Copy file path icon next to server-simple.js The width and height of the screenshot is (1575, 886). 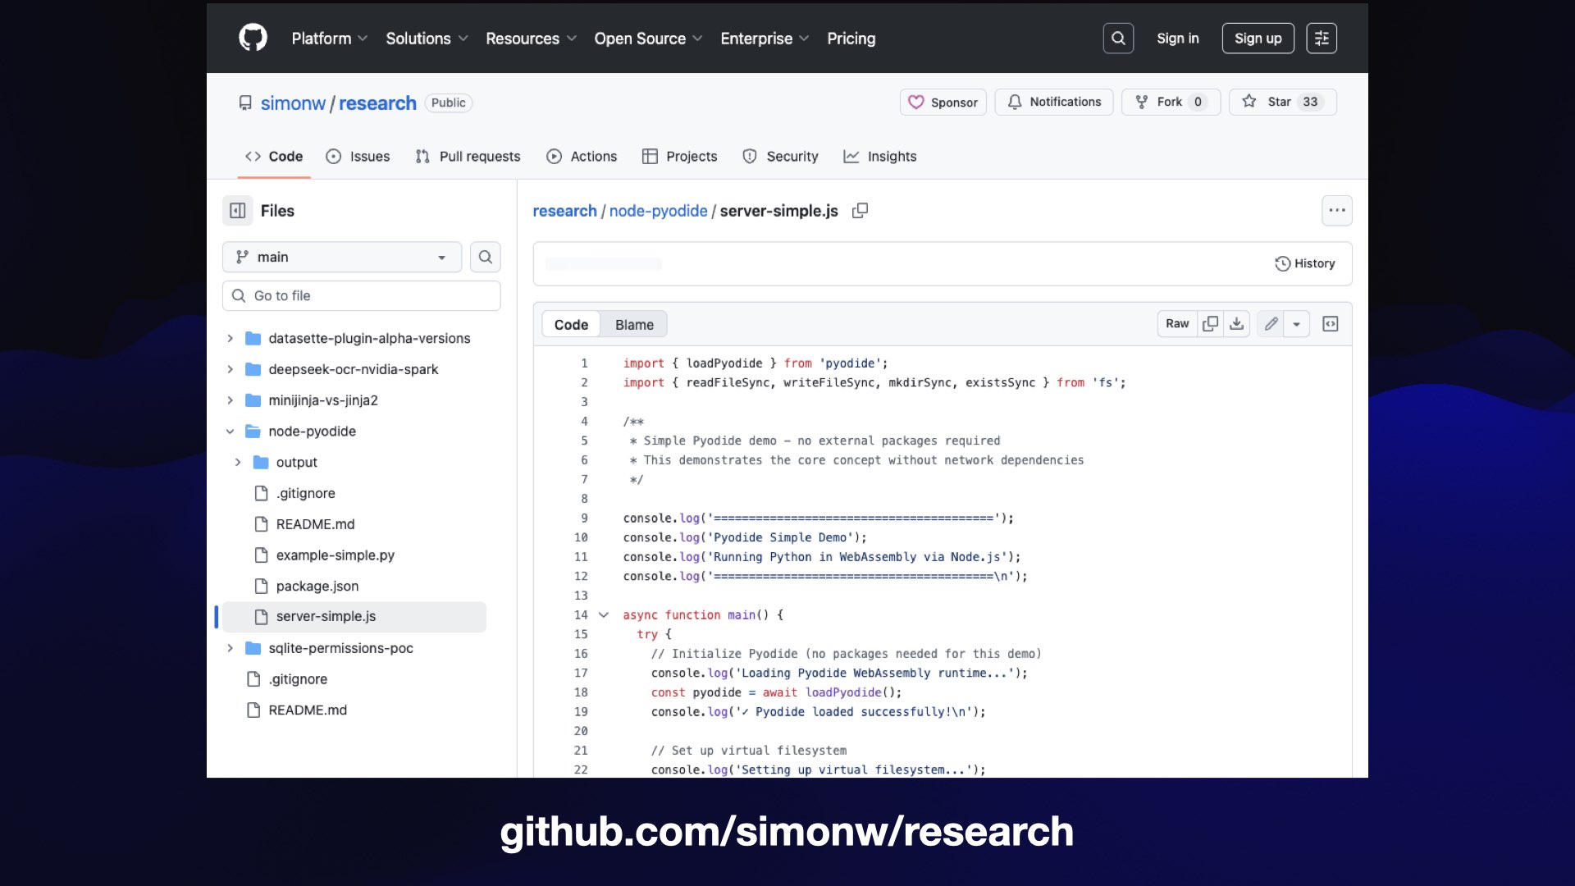(860, 211)
